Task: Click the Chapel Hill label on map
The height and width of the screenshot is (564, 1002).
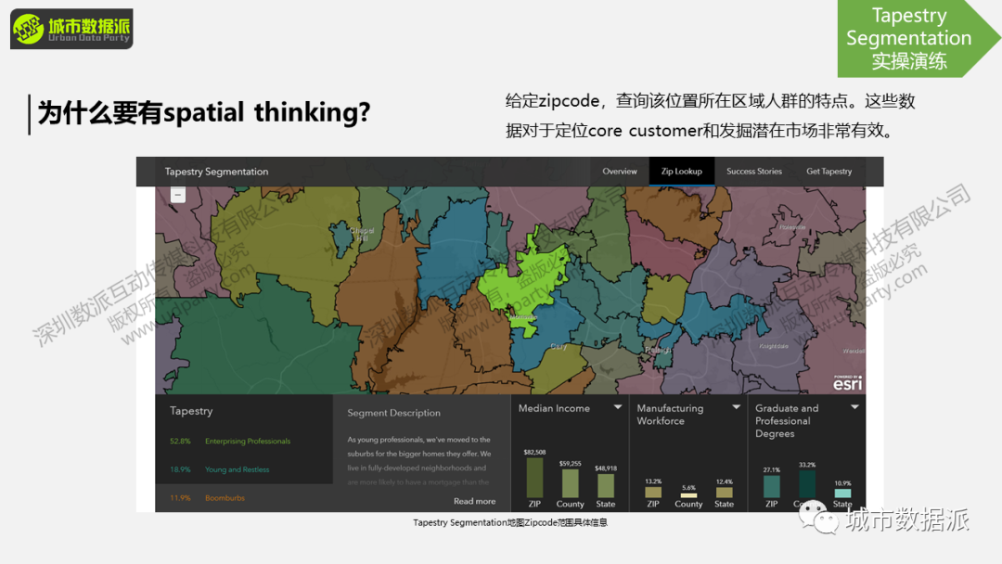Action: [362, 234]
